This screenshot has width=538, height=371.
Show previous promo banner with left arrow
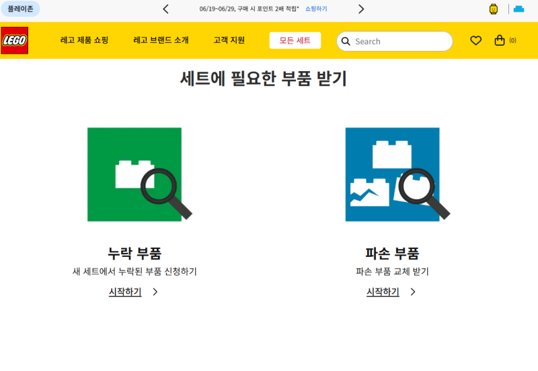[x=165, y=9]
